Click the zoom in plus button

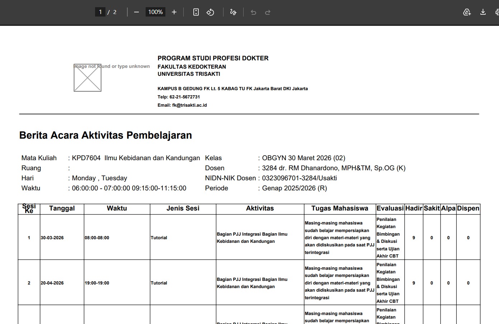pos(174,12)
